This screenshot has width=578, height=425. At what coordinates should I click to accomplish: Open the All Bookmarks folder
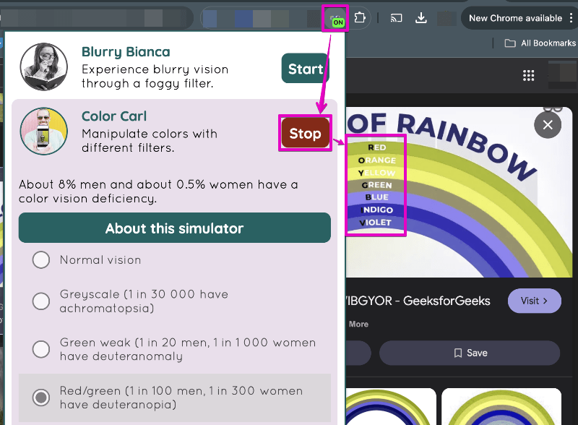click(540, 43)
